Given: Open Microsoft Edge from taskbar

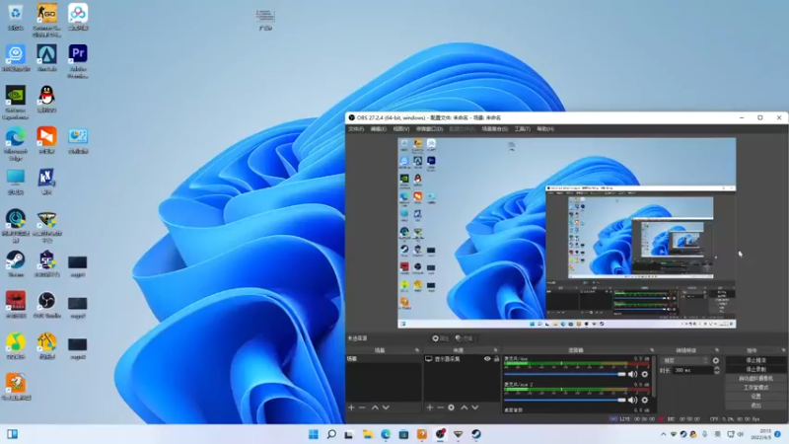Looking at the screenshot, I should (x=386, y=434).
